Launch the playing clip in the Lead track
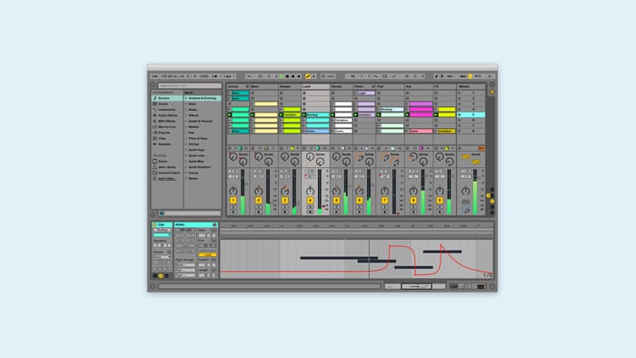This screenshot has height=358, width=636. coord(303,114)
